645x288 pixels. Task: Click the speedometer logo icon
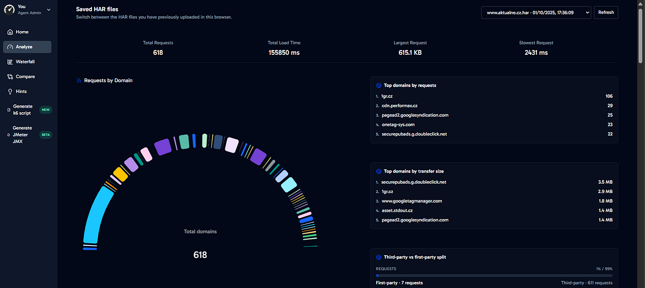click(x=9, y=9)
